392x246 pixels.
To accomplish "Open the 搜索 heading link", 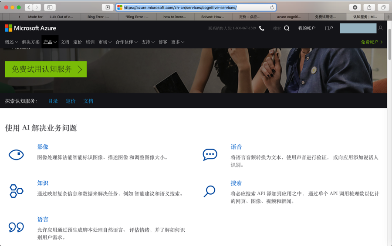I will [236, 183].
